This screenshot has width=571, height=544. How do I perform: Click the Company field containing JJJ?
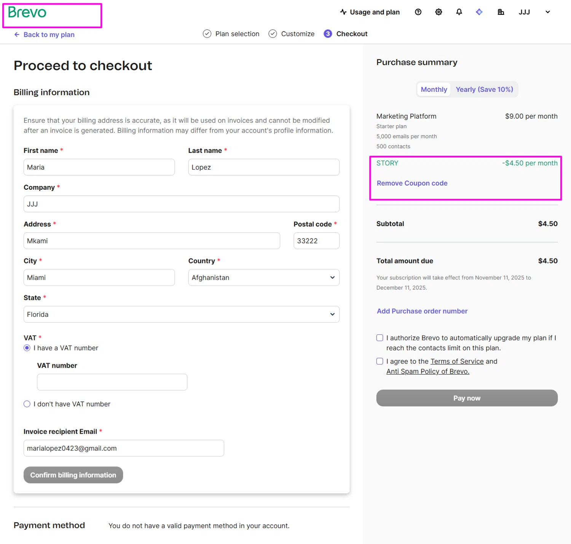click(182, 204)
